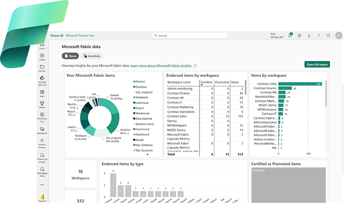The image size is (350, 210).
Task: Open the user account avatar
Action: click(x=339, y=35)
